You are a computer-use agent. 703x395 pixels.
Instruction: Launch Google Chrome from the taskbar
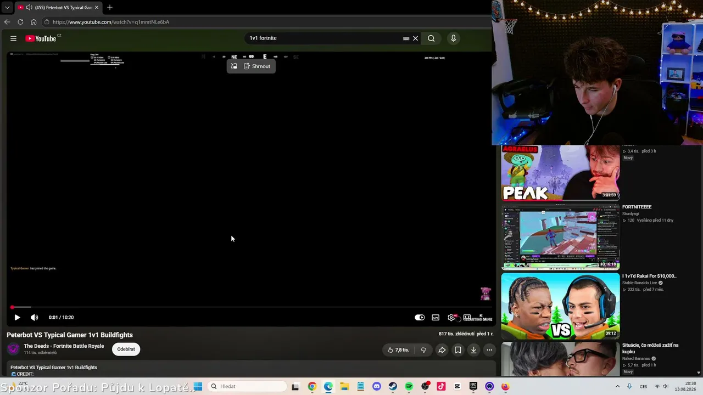coord(312,386)
